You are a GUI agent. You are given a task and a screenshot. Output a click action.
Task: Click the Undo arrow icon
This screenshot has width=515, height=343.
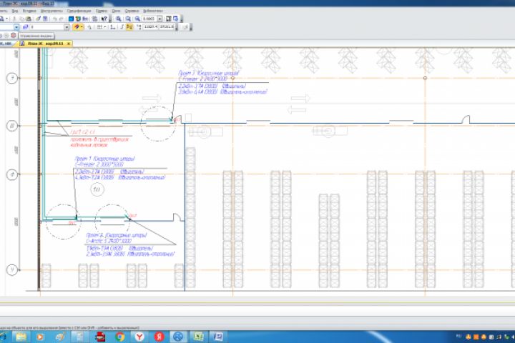[54, 19]
